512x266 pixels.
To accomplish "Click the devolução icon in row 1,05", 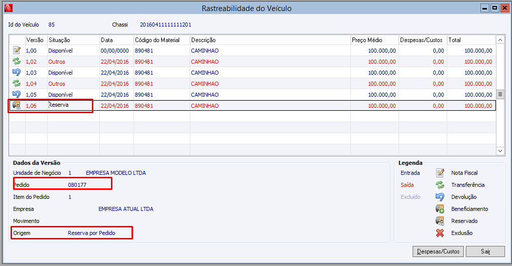I will (x=17, y=95).
